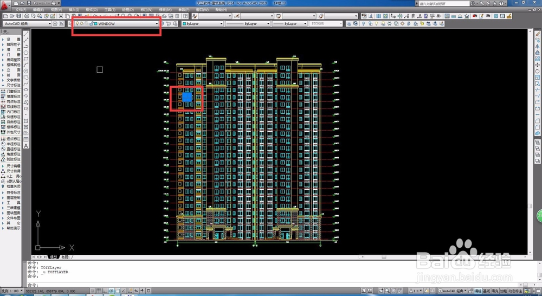The image size is (542, 296).
Task: Click the Save icon in standard toolbar
Action: (19, 16)
